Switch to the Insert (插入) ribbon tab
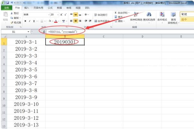The image size is (194, 129). point(26,7)
